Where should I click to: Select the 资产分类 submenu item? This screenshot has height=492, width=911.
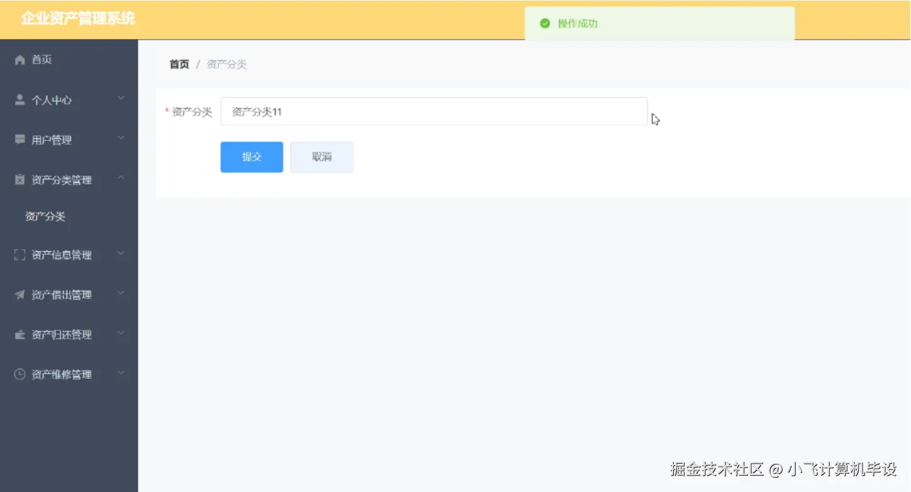45,216
